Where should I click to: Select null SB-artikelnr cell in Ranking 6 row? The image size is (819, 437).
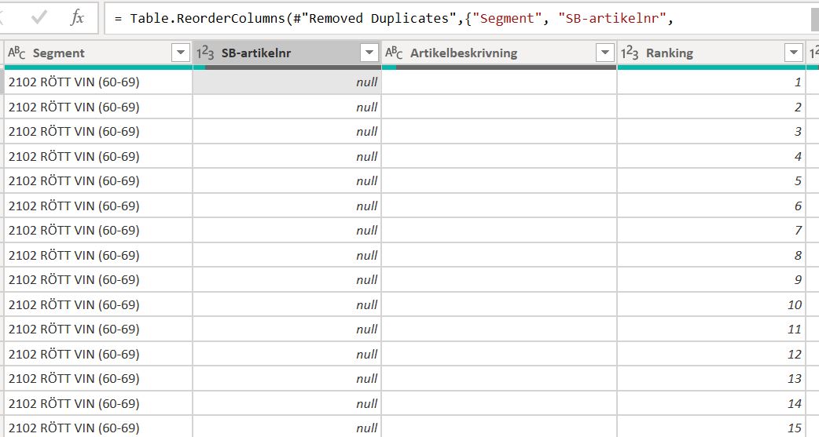tap(287, 206)
